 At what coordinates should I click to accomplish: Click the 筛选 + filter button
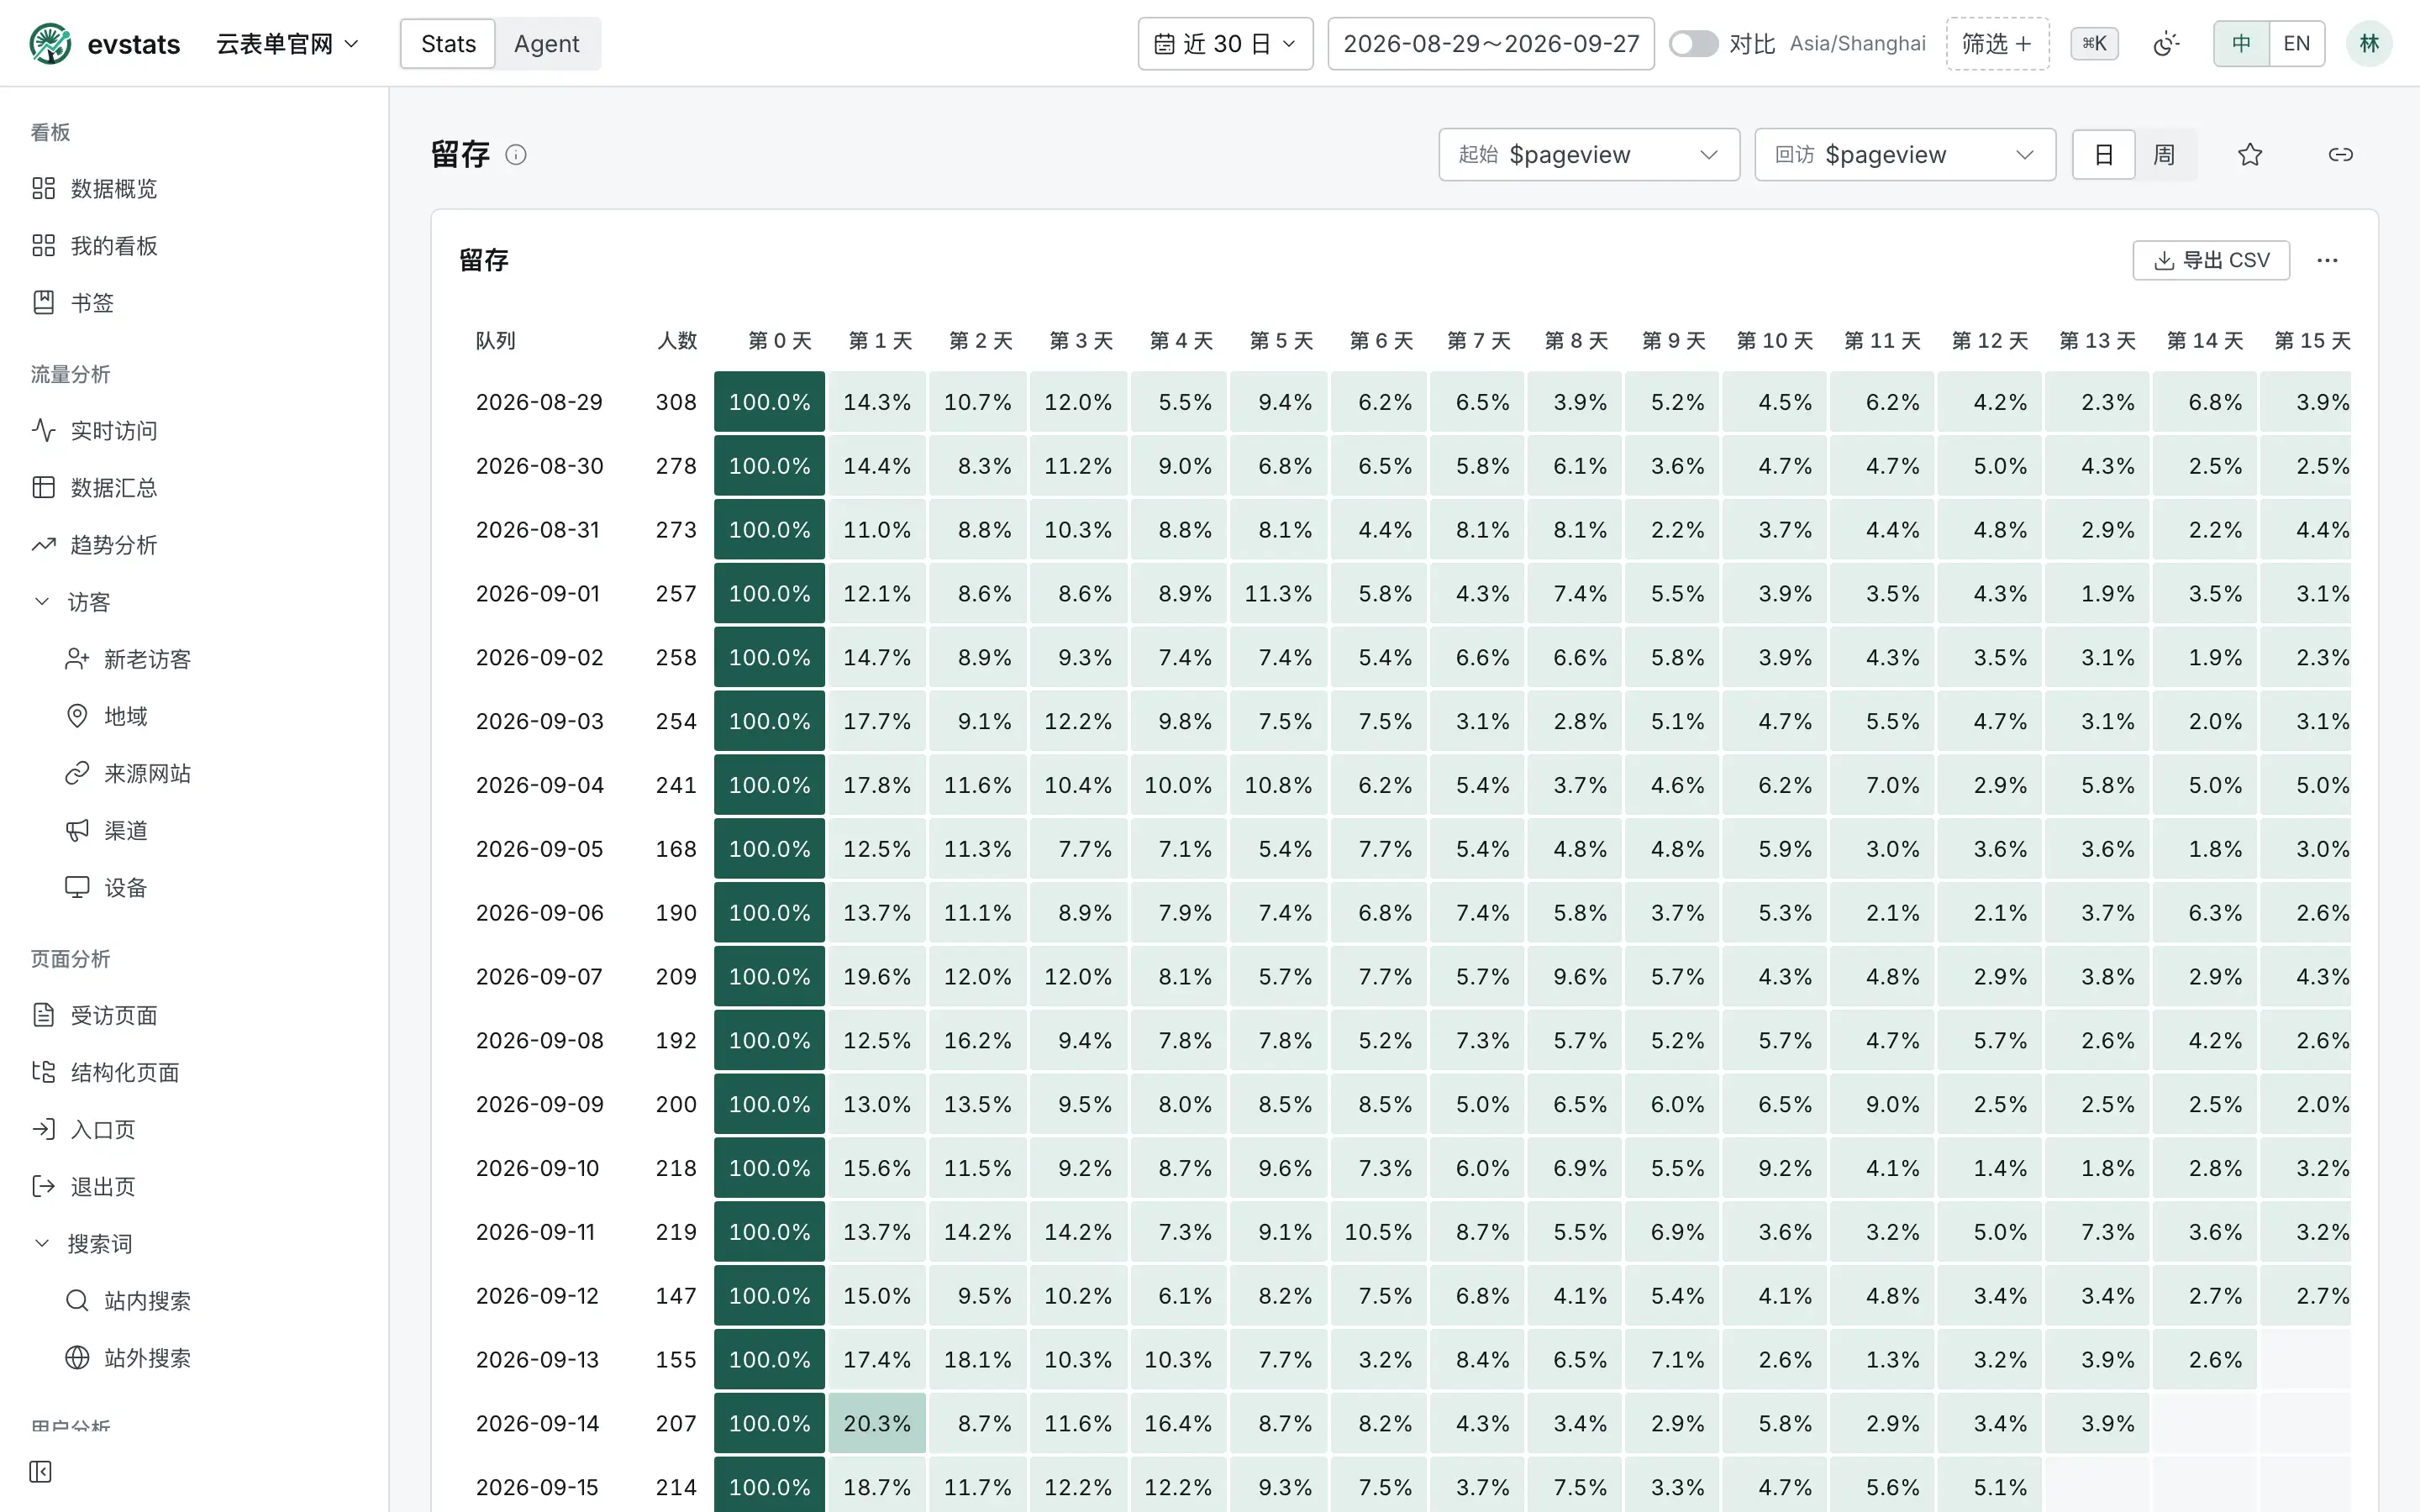1997,44
